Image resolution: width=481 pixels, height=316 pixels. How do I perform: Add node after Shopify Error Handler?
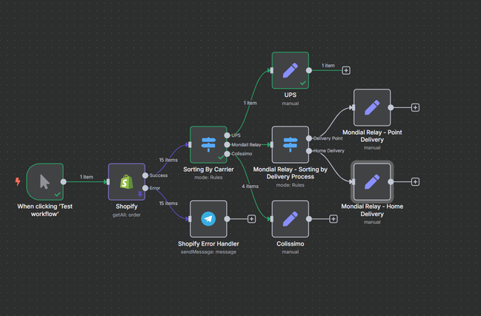[x=251, y=219]
